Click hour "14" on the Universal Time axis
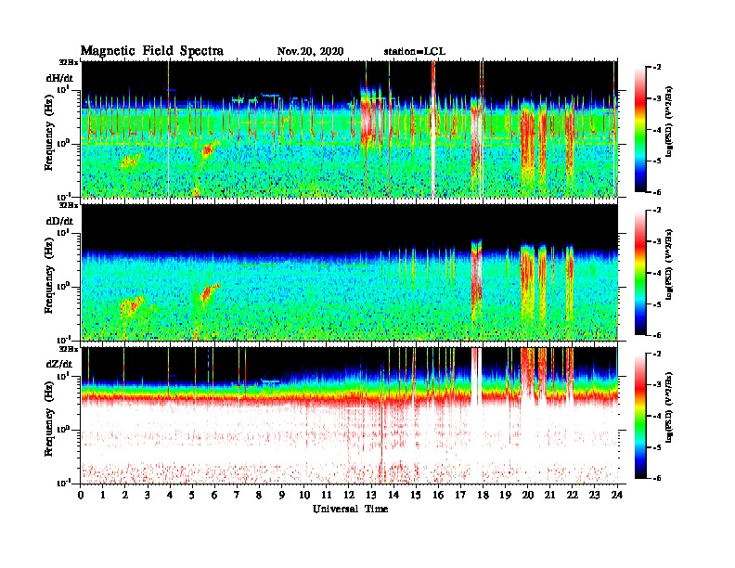 (393, 495)
